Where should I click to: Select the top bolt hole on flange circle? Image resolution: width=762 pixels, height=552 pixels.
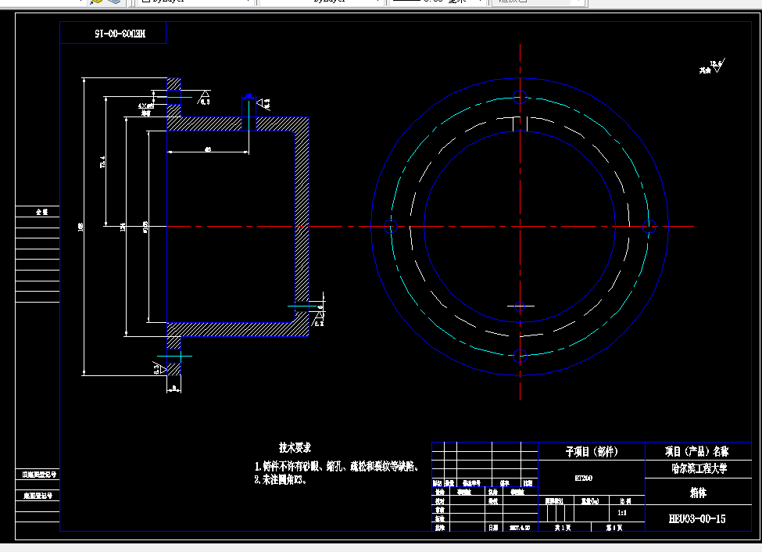pyautogui.click(x=520, y=97)
